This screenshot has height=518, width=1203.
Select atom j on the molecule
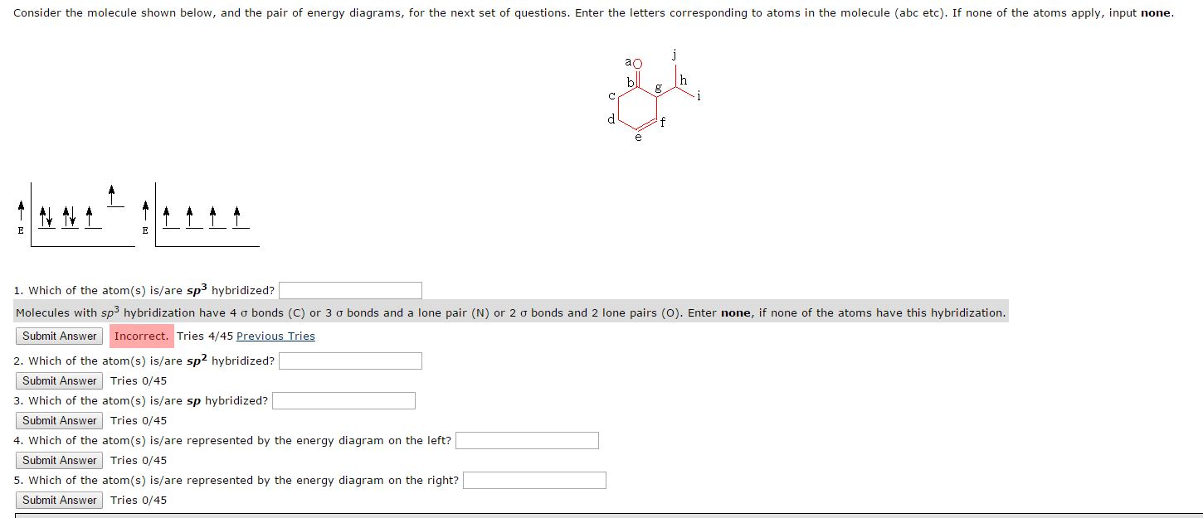click(674, 55)
